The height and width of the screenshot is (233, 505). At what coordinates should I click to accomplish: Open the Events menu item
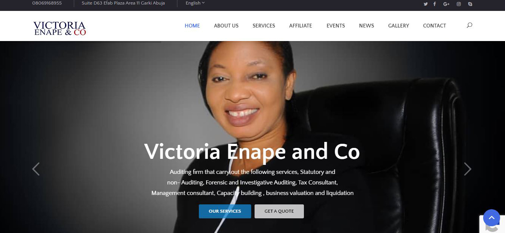336,26
